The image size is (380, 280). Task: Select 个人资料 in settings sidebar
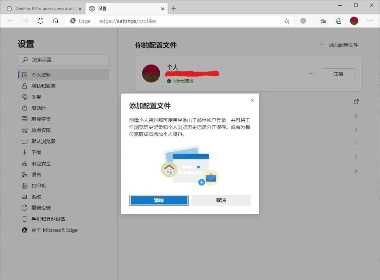click(63, 75)
